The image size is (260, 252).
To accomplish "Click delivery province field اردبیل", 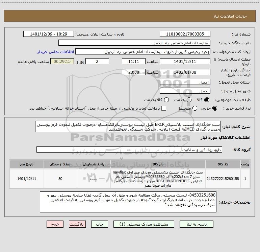I will 185,82.
